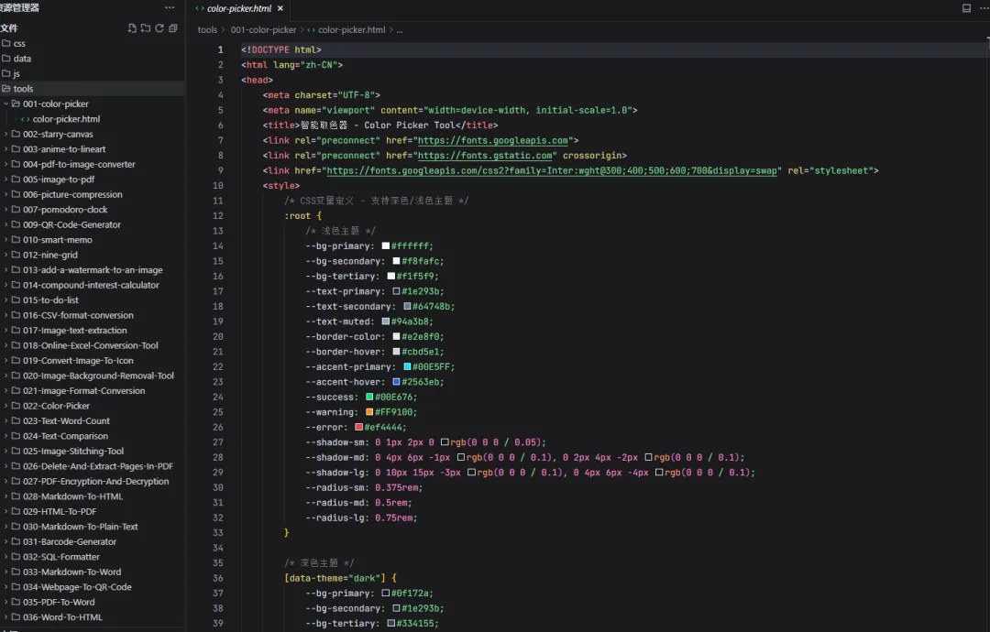990x632 pixels.
Task: Click the color-picker.html breadcrumb
Action: tap(352, 29)
